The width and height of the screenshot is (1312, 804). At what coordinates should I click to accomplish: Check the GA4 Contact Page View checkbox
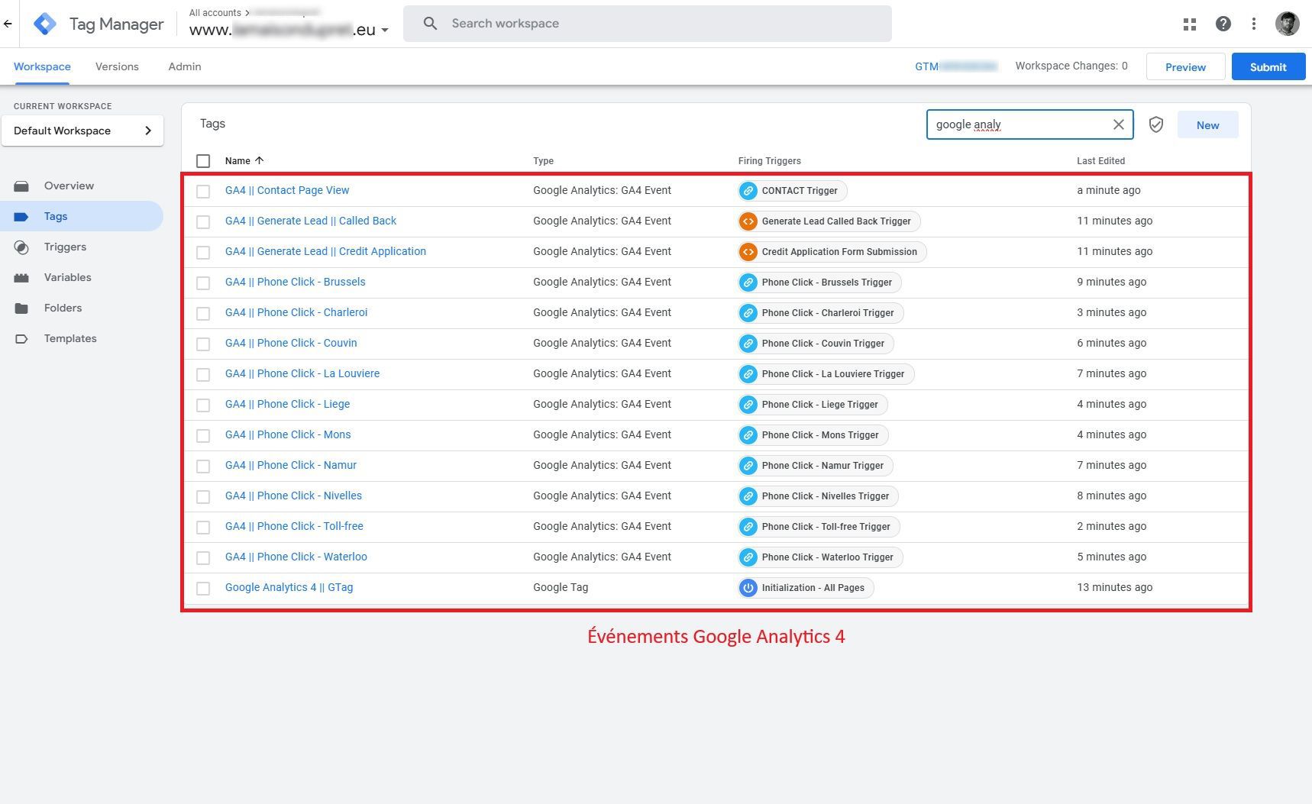coord(203,191)
